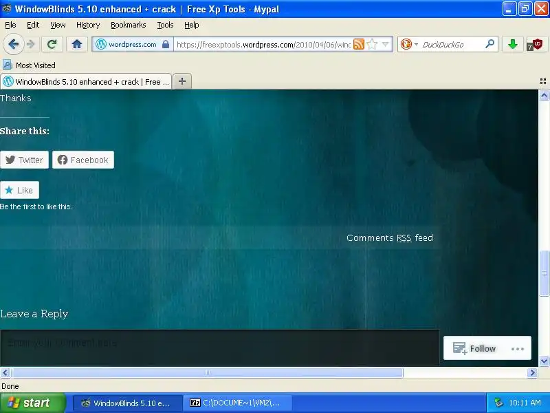The width and height of the screenshot is (550, 413).
Task: Click the Mypal raccoon title bar icon
Action: point(6,8)
